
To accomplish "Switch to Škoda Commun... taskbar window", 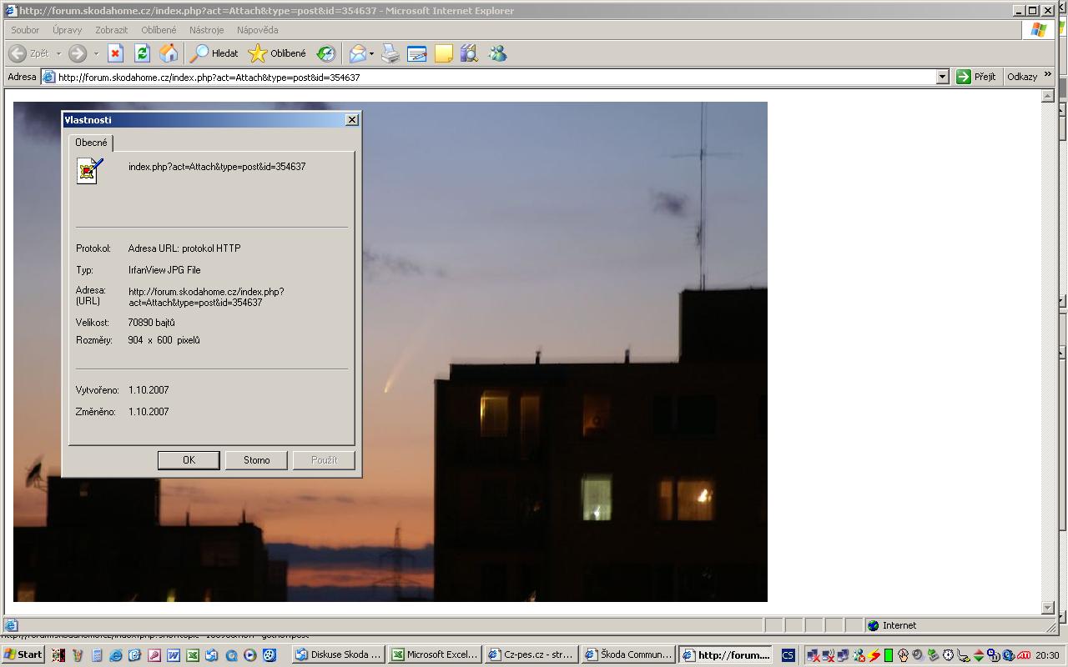I will [x=628, y=655].
